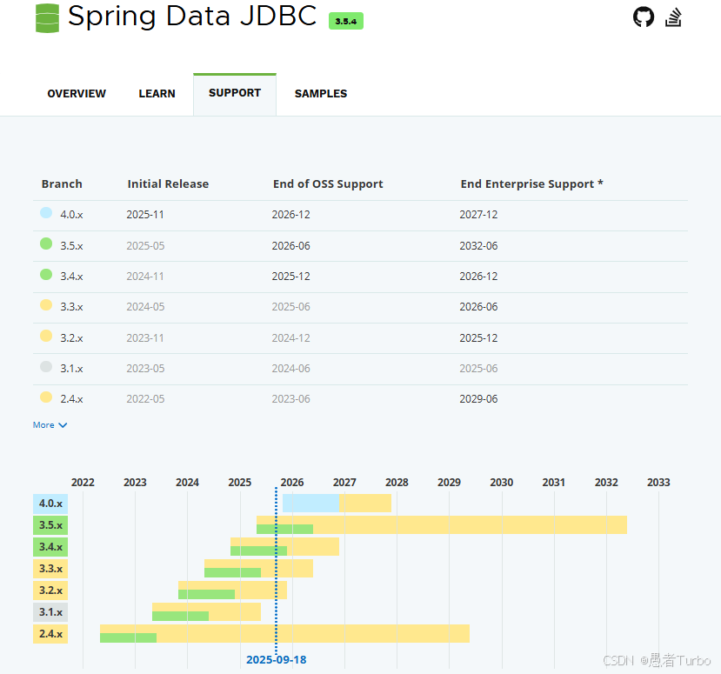Open the LEARN tab

(x=157, y=93)
